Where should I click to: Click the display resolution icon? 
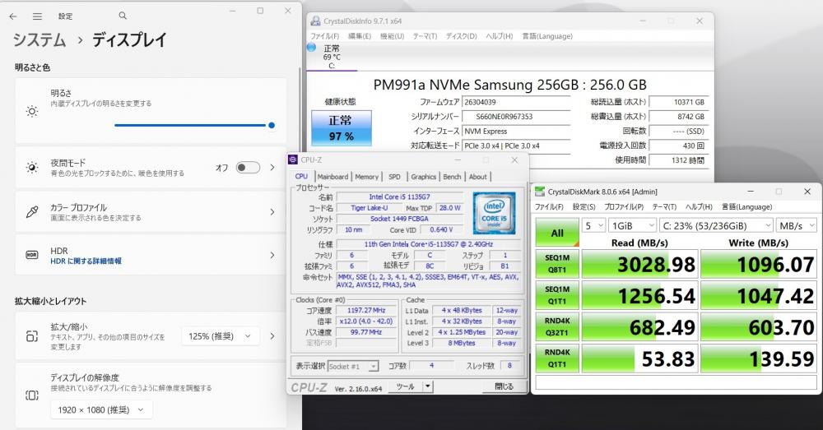coord(32,395)
